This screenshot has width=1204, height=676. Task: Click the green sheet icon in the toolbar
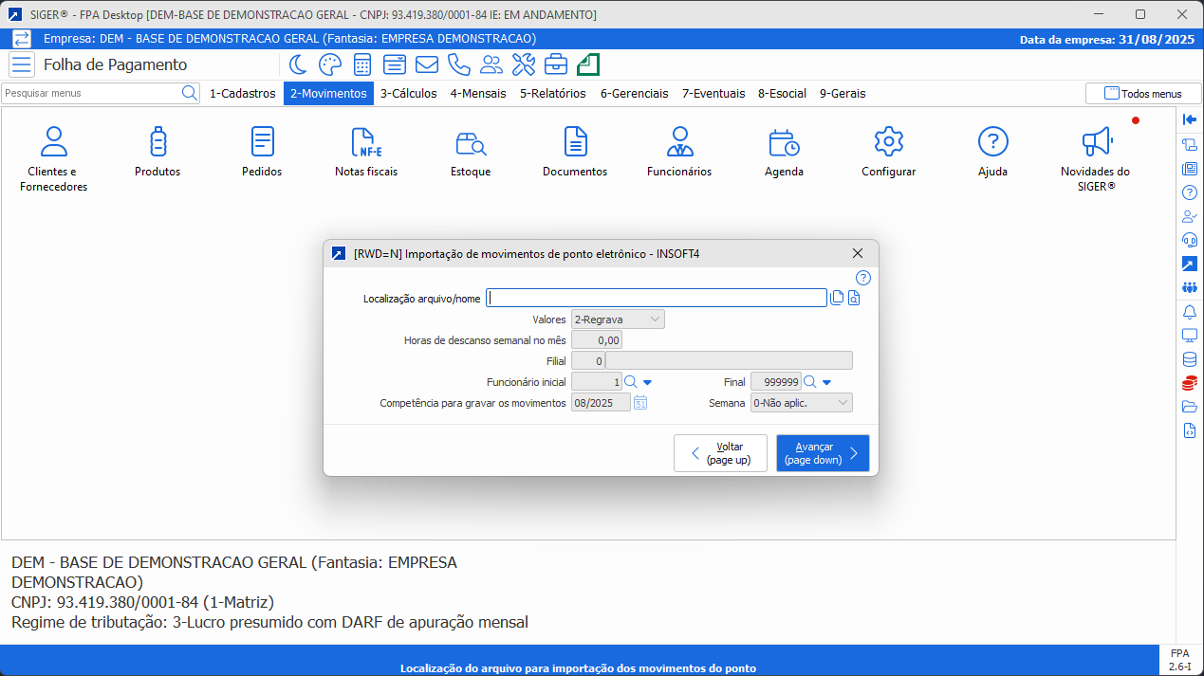[588, 64]
